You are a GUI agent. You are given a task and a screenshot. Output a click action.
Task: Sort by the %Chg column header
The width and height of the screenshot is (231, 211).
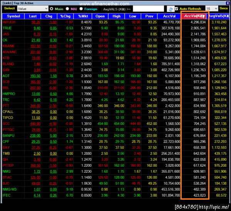65,16
